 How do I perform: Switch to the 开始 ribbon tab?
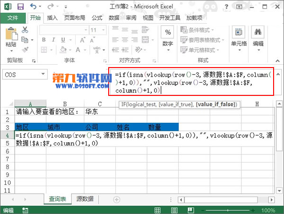click(35, 18)
